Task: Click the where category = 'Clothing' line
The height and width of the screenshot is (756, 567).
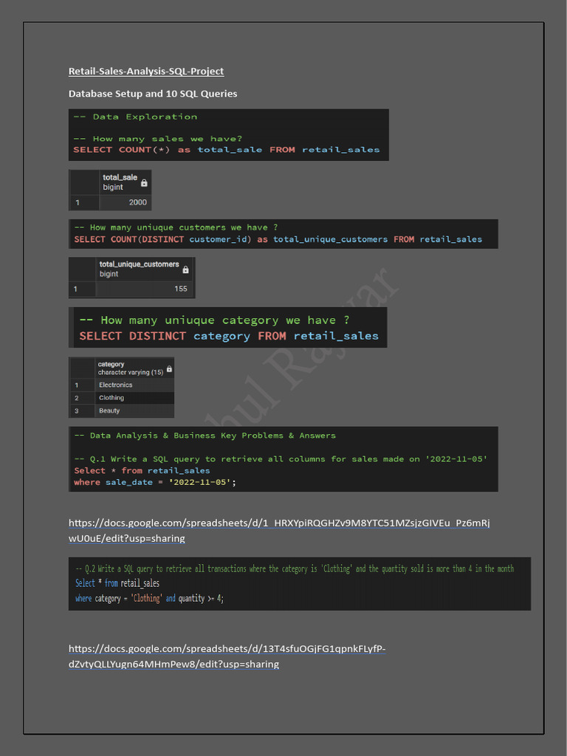Action: click(x=149, y=598)
